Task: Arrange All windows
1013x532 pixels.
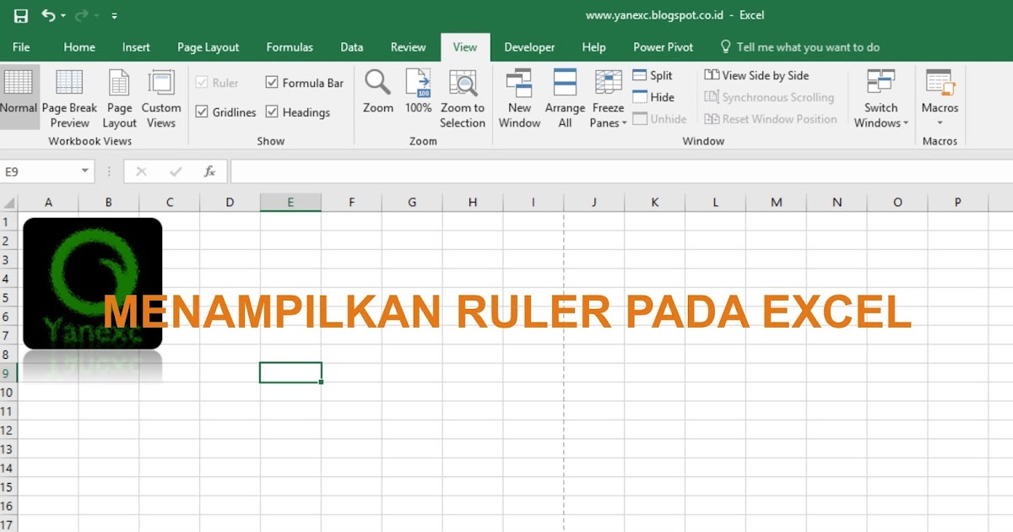Action: 565,98
